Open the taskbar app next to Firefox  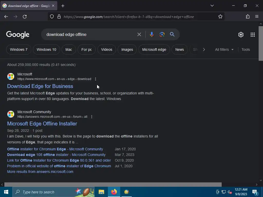click(127, 192)
